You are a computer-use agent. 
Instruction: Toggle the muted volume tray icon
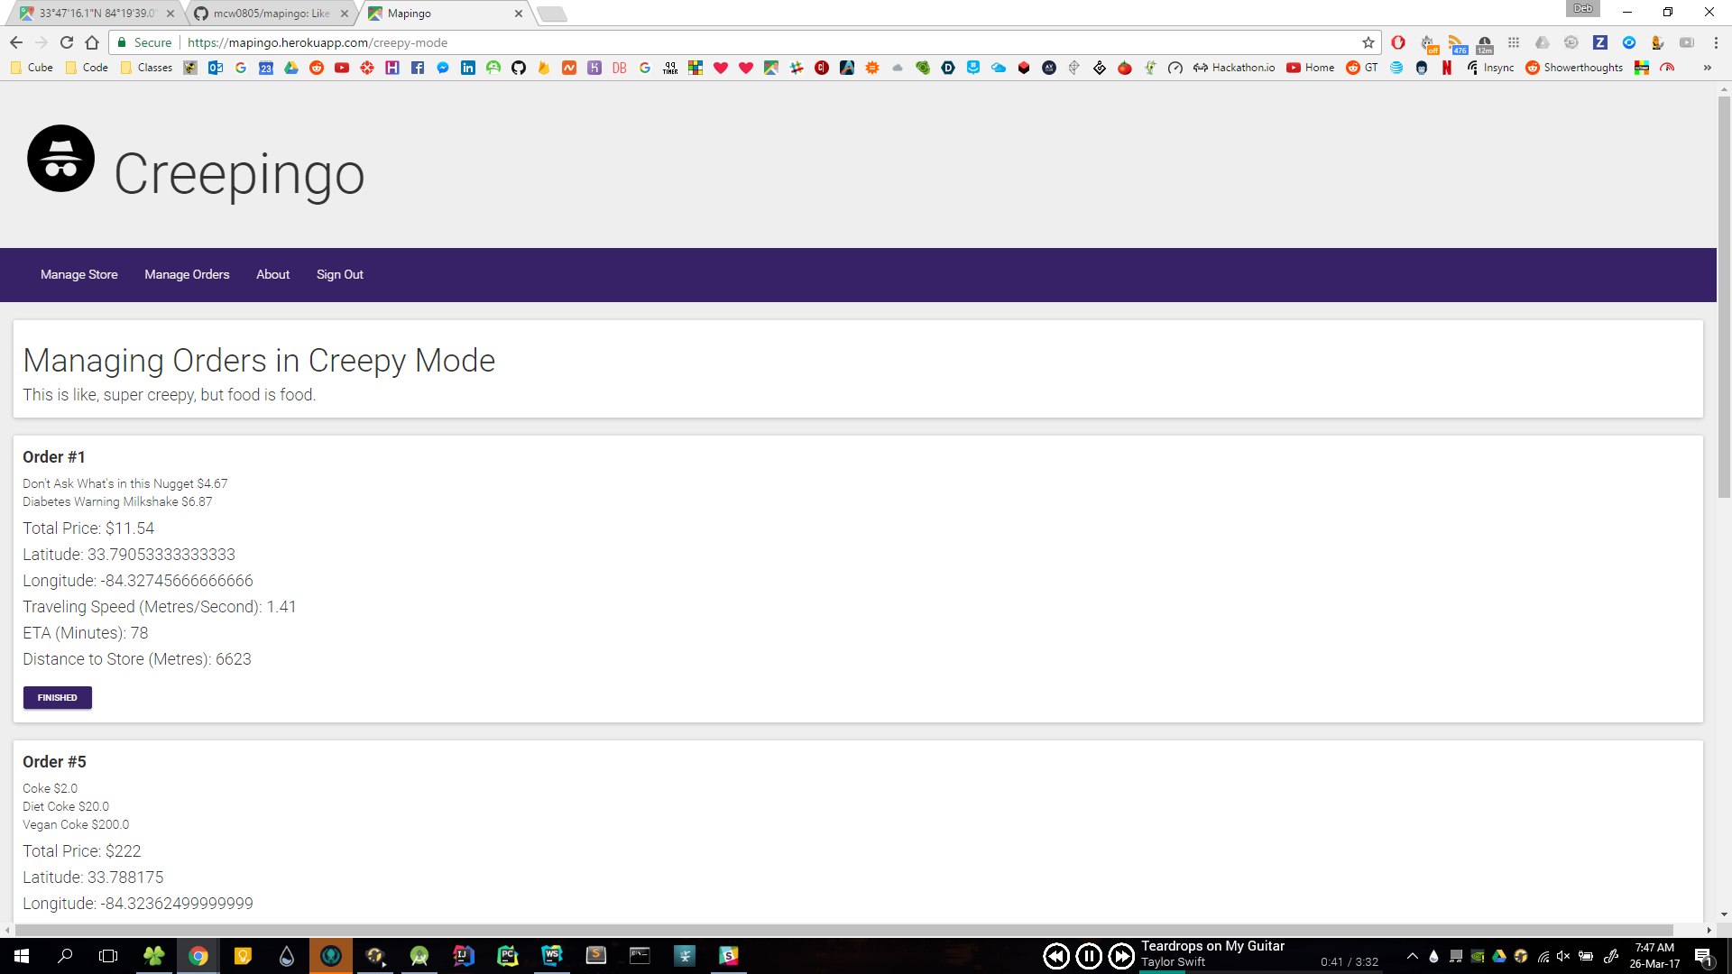point(1563,956)
